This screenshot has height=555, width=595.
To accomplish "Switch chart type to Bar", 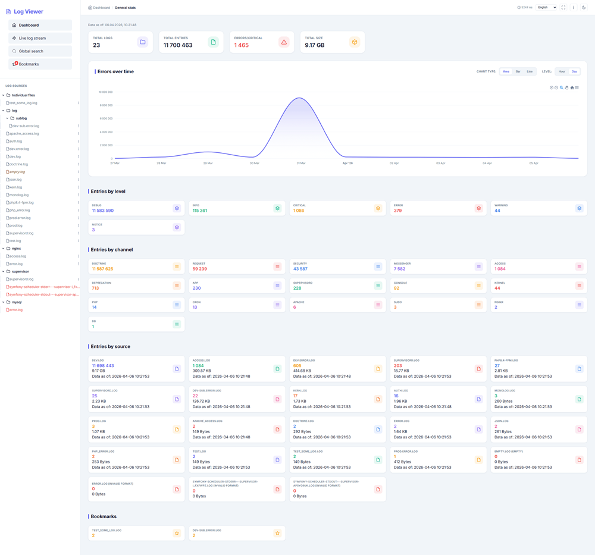I will [518, 71].
